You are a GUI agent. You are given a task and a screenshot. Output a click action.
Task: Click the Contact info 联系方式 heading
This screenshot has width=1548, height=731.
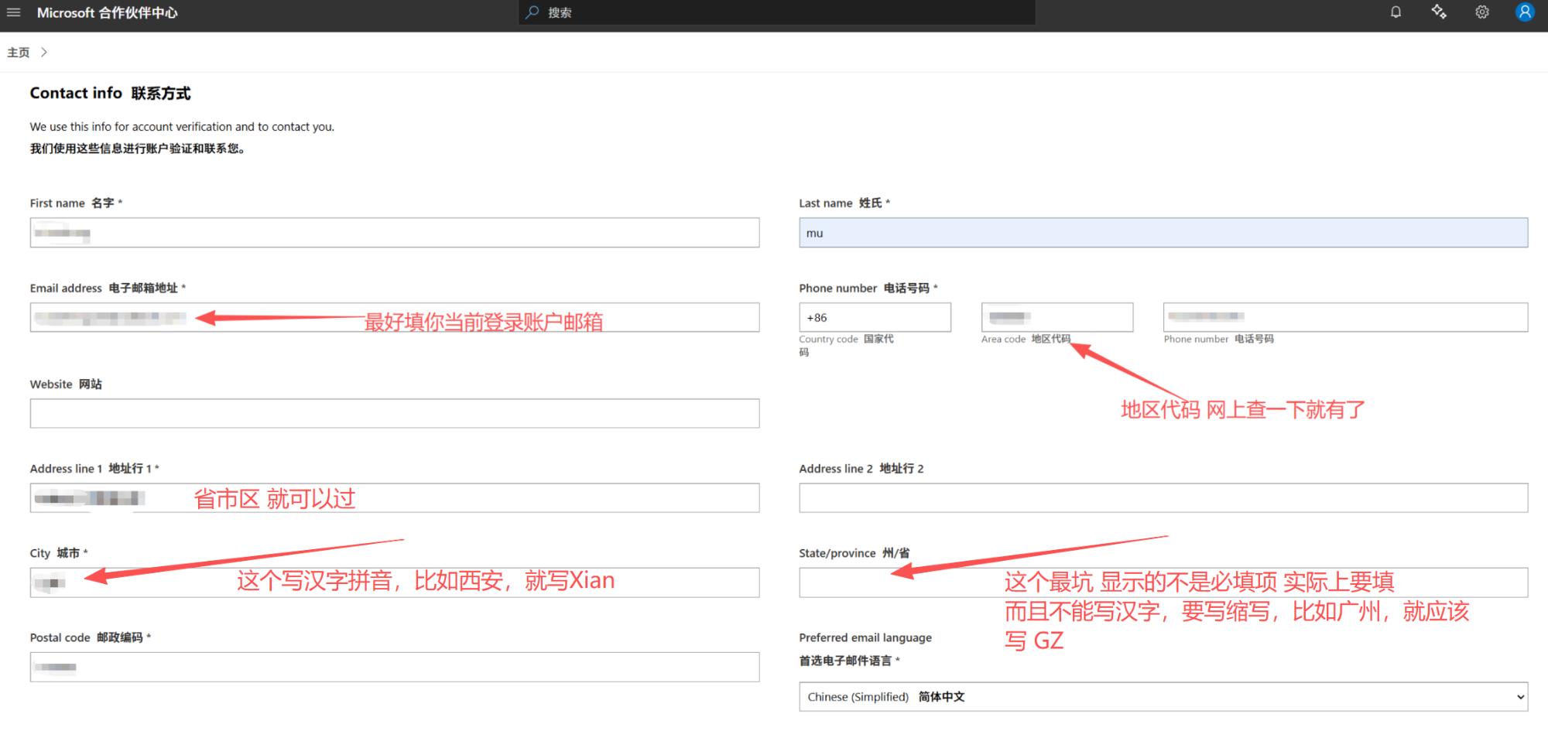tap(110, 94)
